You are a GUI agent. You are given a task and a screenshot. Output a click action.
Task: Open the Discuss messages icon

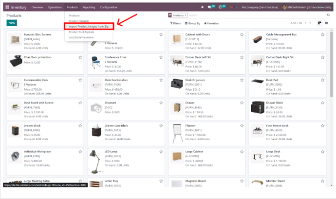tap(210, 8)
